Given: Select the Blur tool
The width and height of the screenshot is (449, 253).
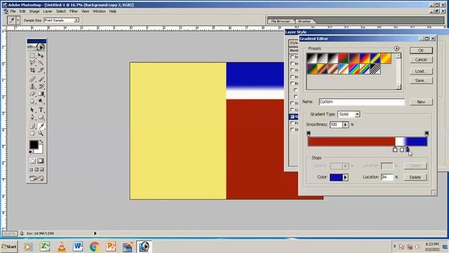Looking at the screenshot, I should (32, 101).
